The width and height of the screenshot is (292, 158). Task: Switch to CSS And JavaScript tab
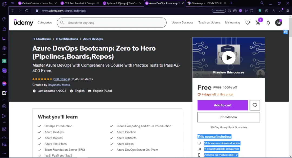coord(79,3)
